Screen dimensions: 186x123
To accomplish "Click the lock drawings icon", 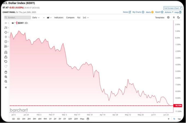I will (x=6, y=57).
